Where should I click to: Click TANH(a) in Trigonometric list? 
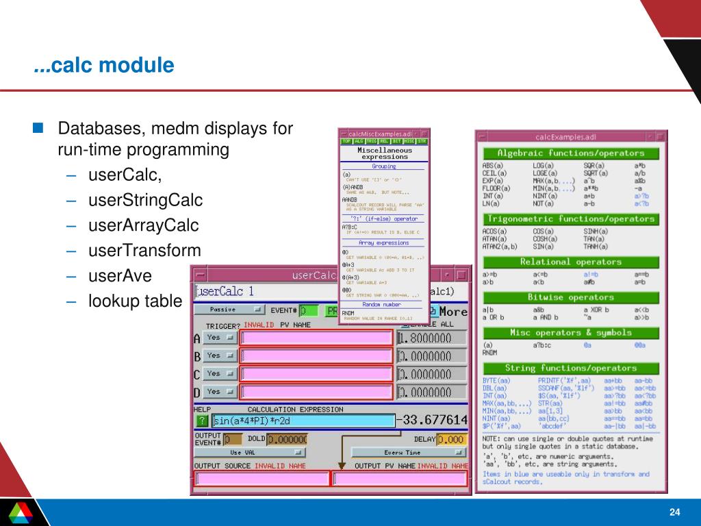click(596, 247)
